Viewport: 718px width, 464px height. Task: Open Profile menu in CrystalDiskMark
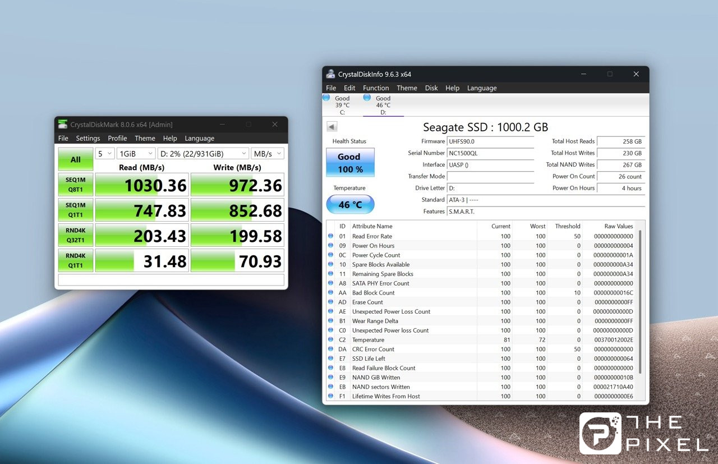point(117,139)
